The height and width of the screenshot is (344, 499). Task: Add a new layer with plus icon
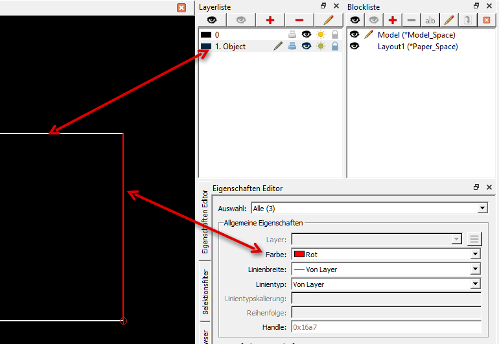coord(270,20)
